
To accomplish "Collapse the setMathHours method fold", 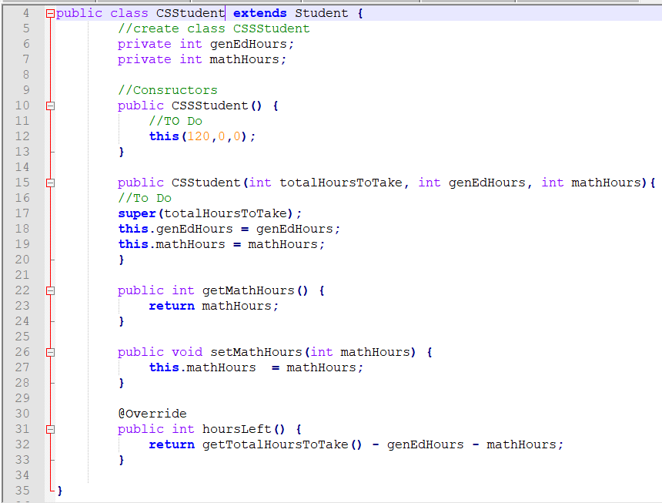I will (x=49, y=352).
